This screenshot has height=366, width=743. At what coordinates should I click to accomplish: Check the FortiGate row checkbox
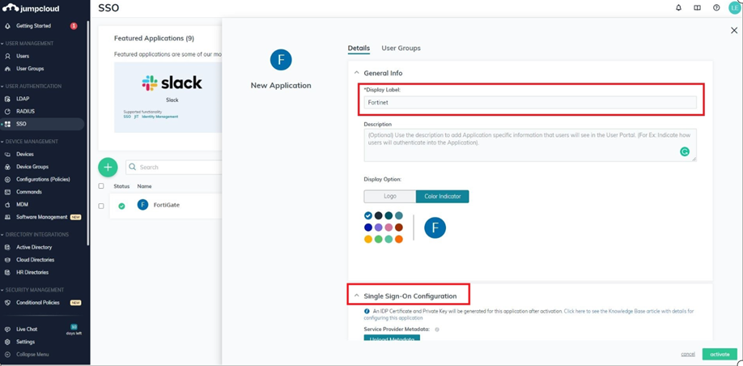(101, 206)
